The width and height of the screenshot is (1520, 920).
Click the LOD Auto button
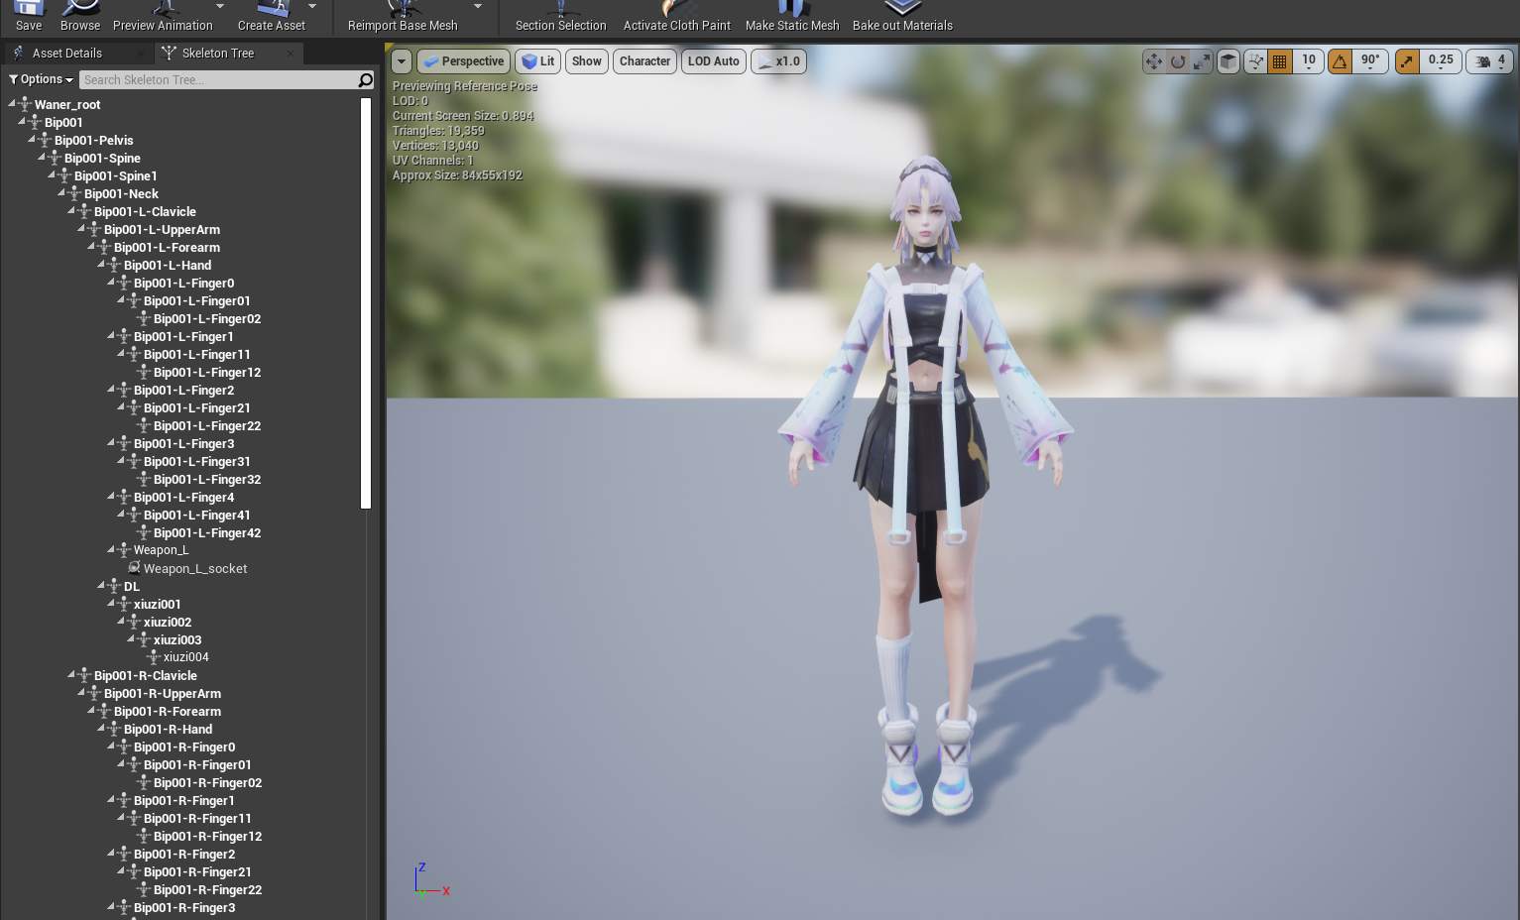click(713, 61)
